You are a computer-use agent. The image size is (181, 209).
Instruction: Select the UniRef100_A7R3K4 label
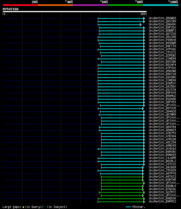162,136
